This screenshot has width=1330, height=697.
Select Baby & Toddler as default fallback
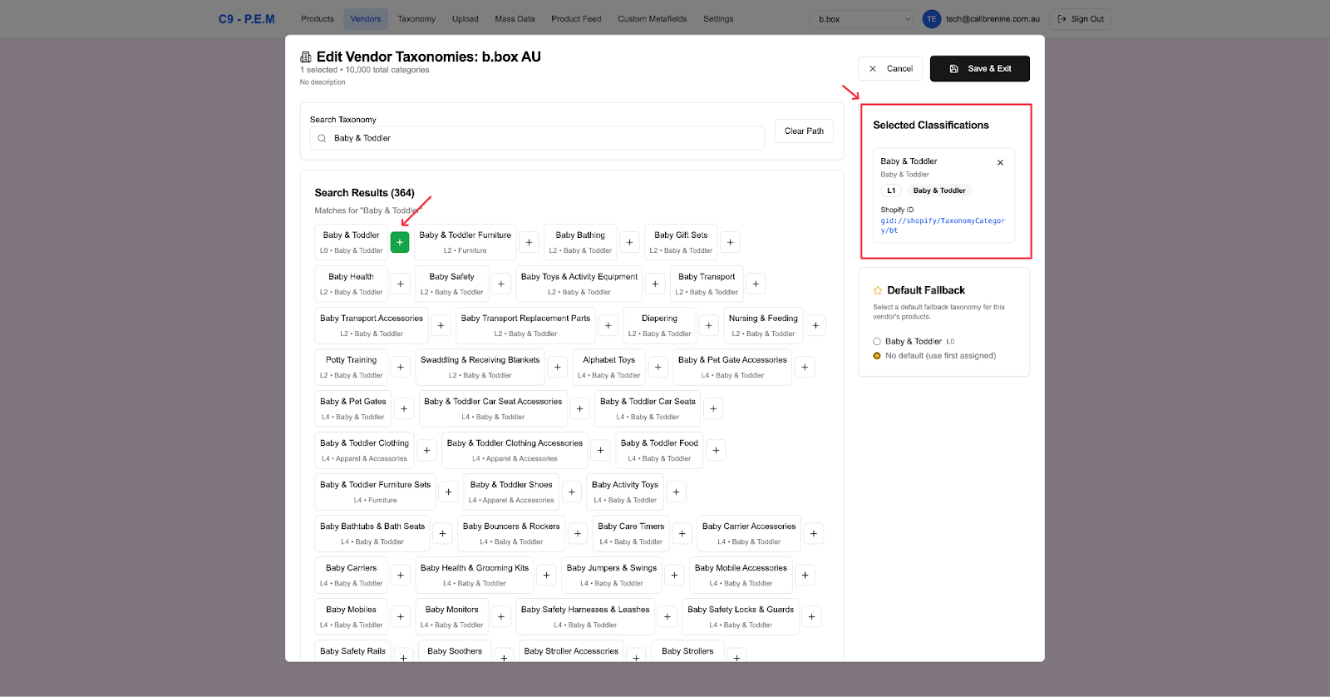pos(877,342)
